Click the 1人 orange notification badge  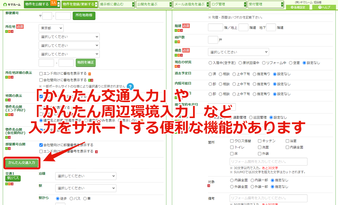point(53,3)
